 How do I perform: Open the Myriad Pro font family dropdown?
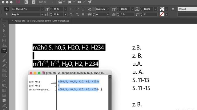tap(42, 9)
